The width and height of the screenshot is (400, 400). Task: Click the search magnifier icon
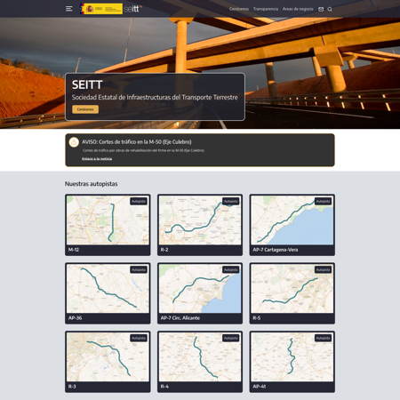pyautogui.click(x=330, y=9)
